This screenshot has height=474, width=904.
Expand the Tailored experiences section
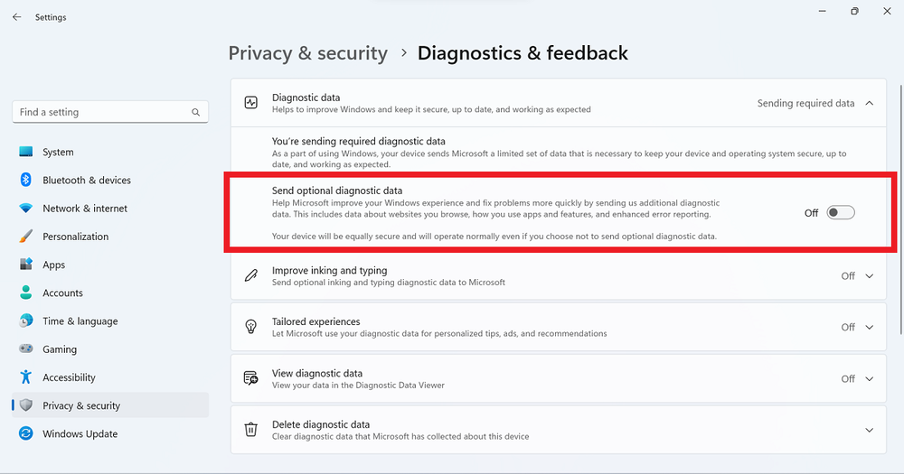pos(869,327)
